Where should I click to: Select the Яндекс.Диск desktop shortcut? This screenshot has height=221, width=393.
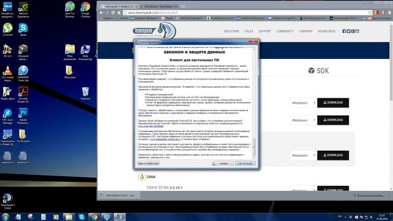pyautogui.click(x=7, y=93)
